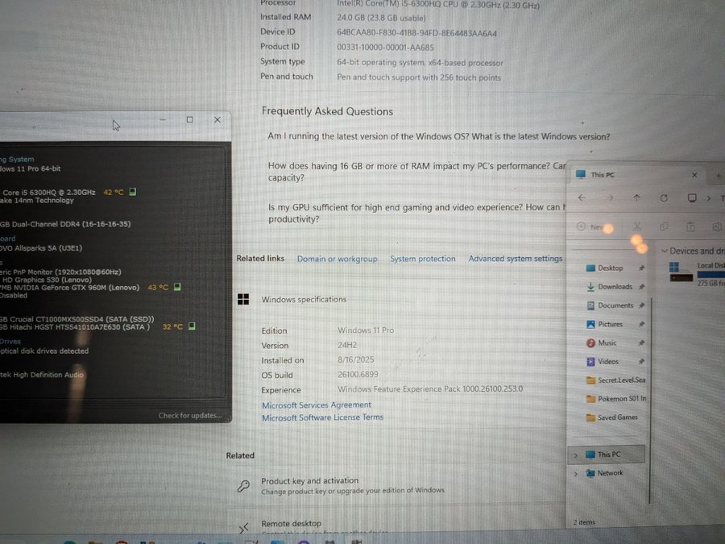Screen dimensions: 725x544
Task: Open the Downloads folder in sidebar
Action: 614,287
